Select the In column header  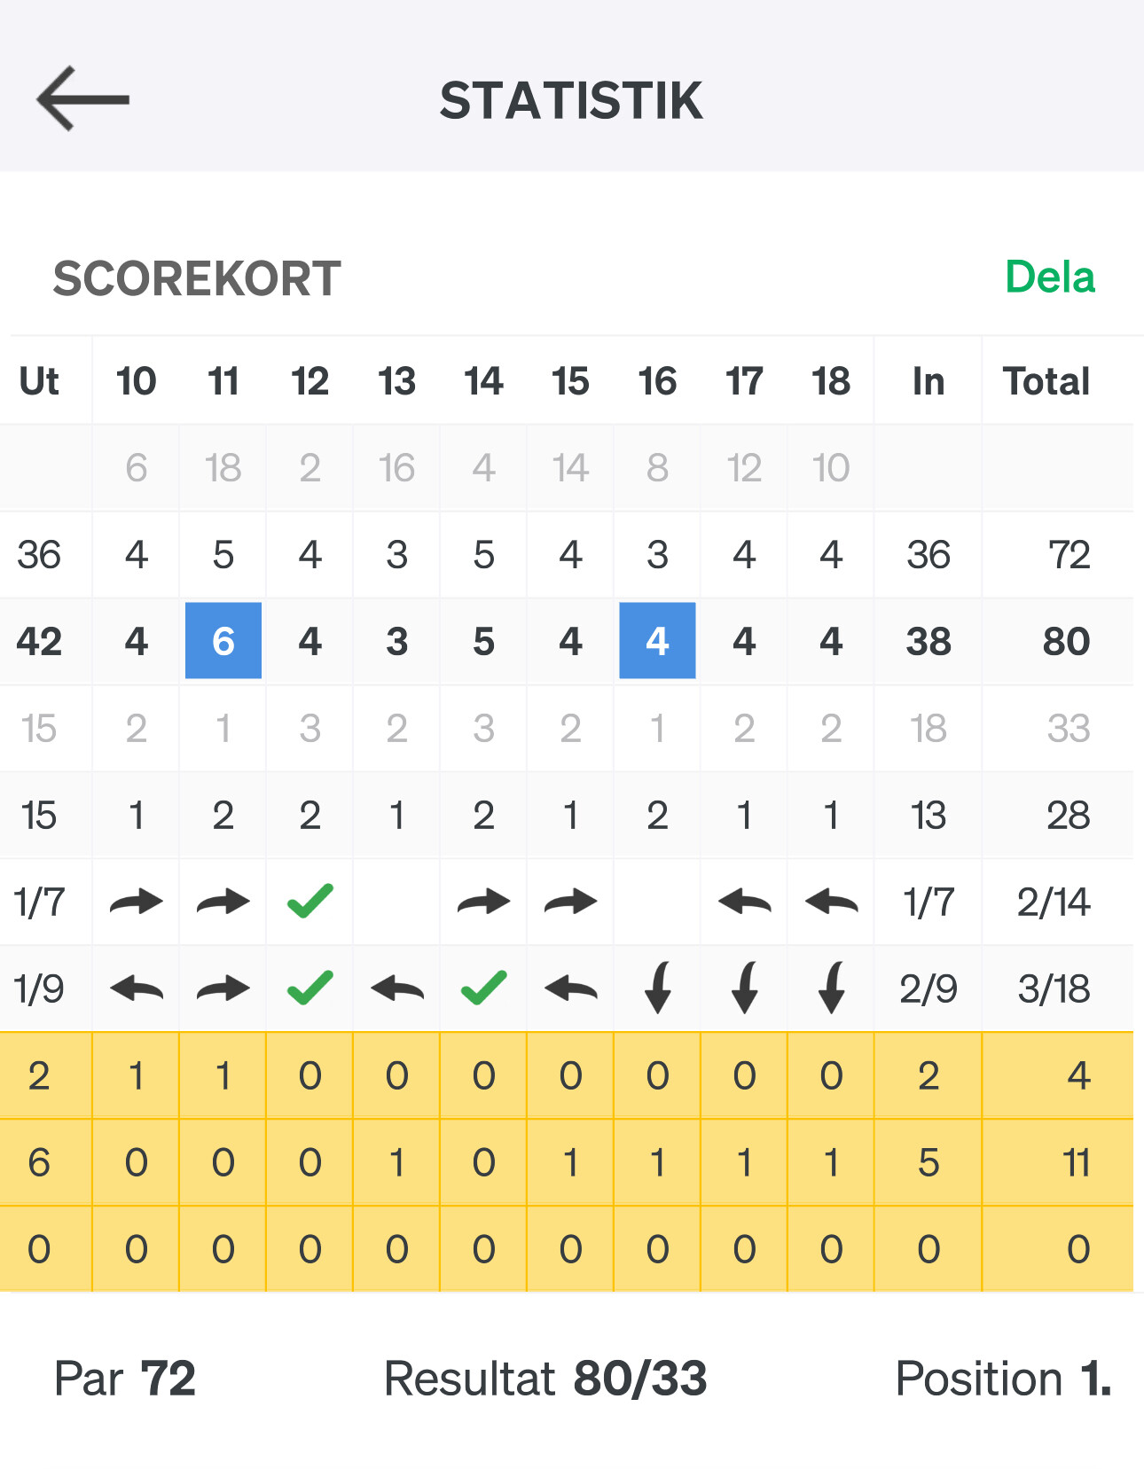pos(929,381)
